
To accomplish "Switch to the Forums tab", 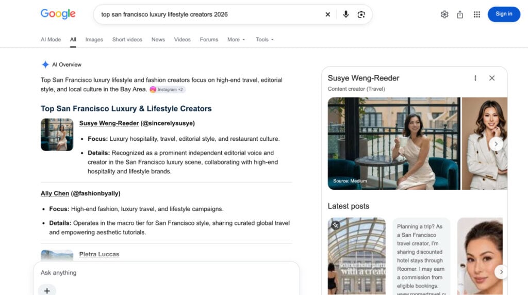I will pos(209,39).
